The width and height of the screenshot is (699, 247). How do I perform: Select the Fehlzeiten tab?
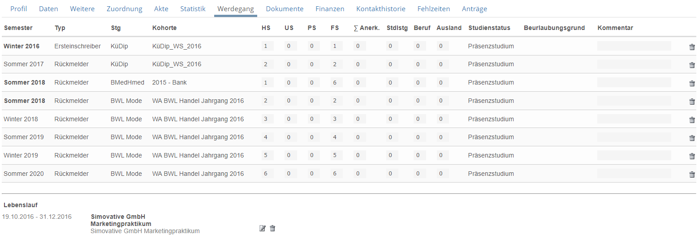(x=434, y=9)
